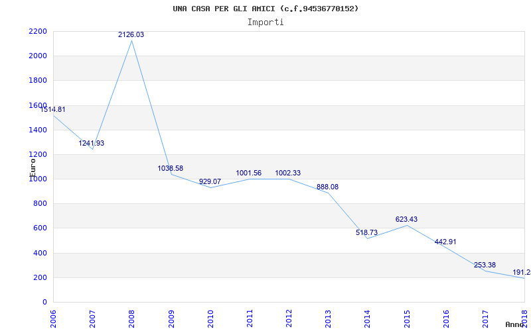Click the 2009 x-axis year label
531x331 pixels.
point(171,318)
